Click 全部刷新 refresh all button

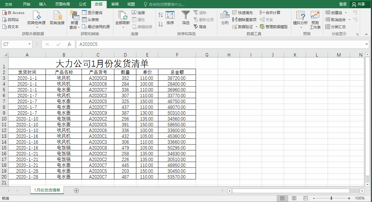(x=123, y=20)
